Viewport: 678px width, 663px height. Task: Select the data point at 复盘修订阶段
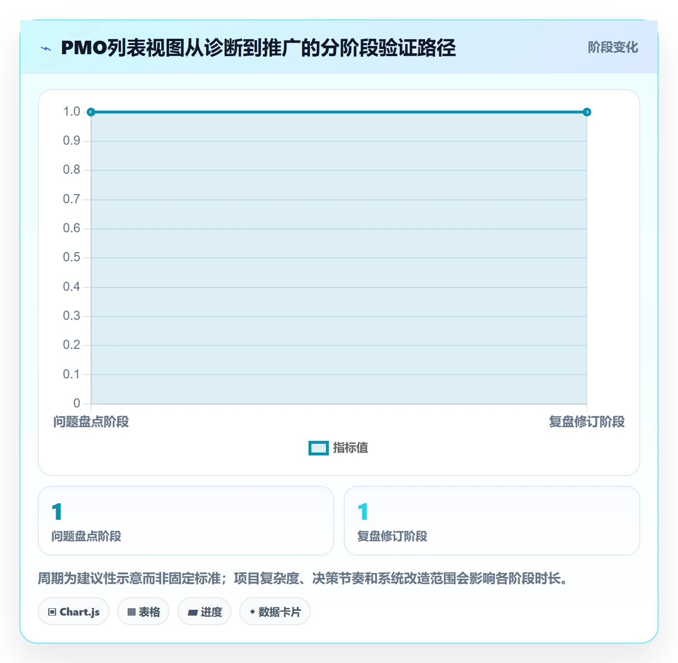coord(587,112)
